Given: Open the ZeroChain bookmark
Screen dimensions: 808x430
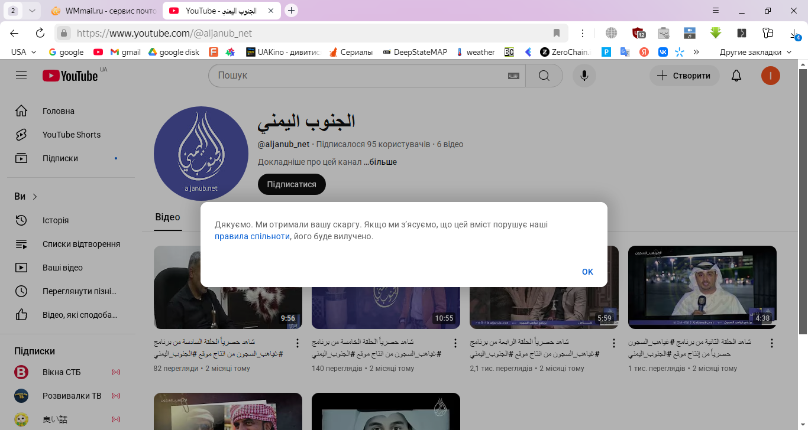Looking at the screenshot, I should pyautogui.click(x=565, y=52).
